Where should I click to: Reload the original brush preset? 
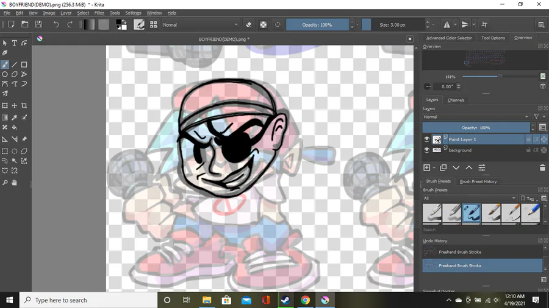[x=278, y=25]
